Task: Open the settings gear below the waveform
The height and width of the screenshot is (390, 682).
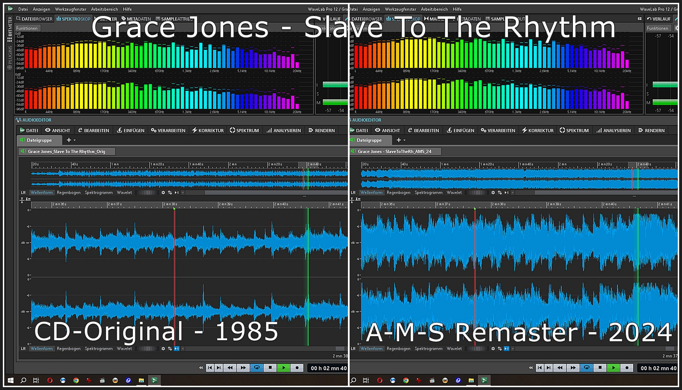Action: click(x=164, y=348)
